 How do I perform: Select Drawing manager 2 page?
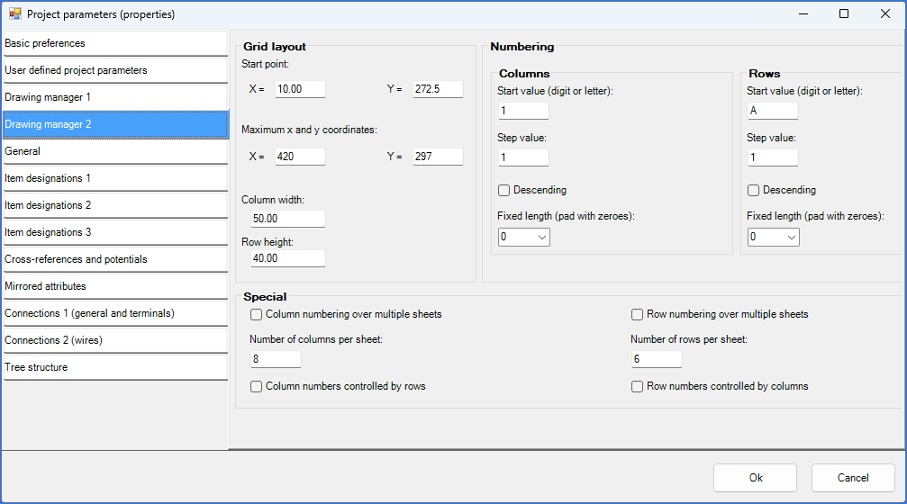click(x=115, y=124)
